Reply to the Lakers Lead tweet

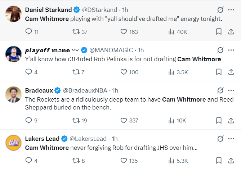pyautogui.click(x=29, y=161)
